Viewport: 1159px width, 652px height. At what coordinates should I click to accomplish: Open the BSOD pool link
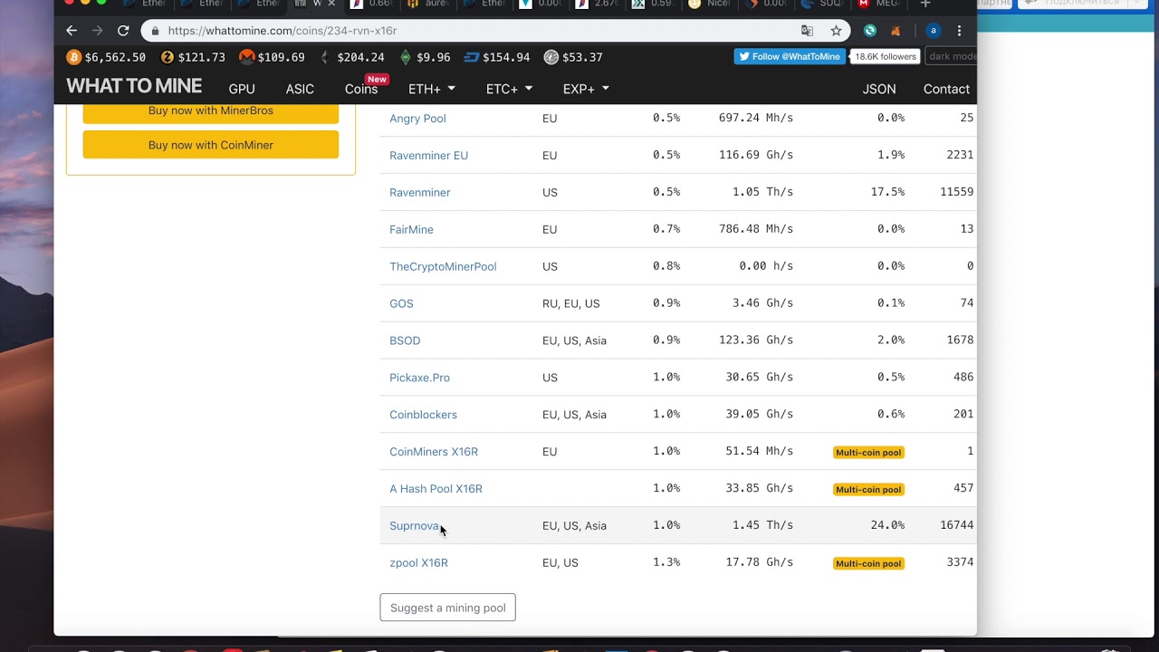(x=405, y=341)
